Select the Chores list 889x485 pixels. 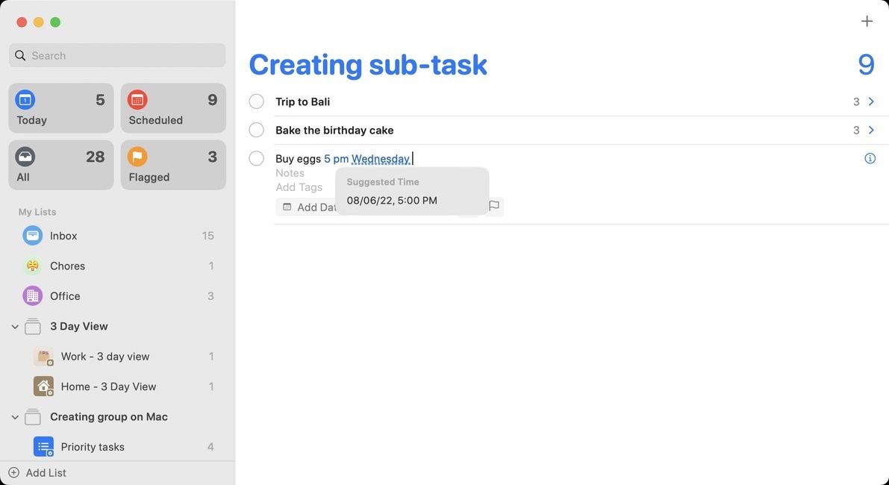click(x=67, y=266)
